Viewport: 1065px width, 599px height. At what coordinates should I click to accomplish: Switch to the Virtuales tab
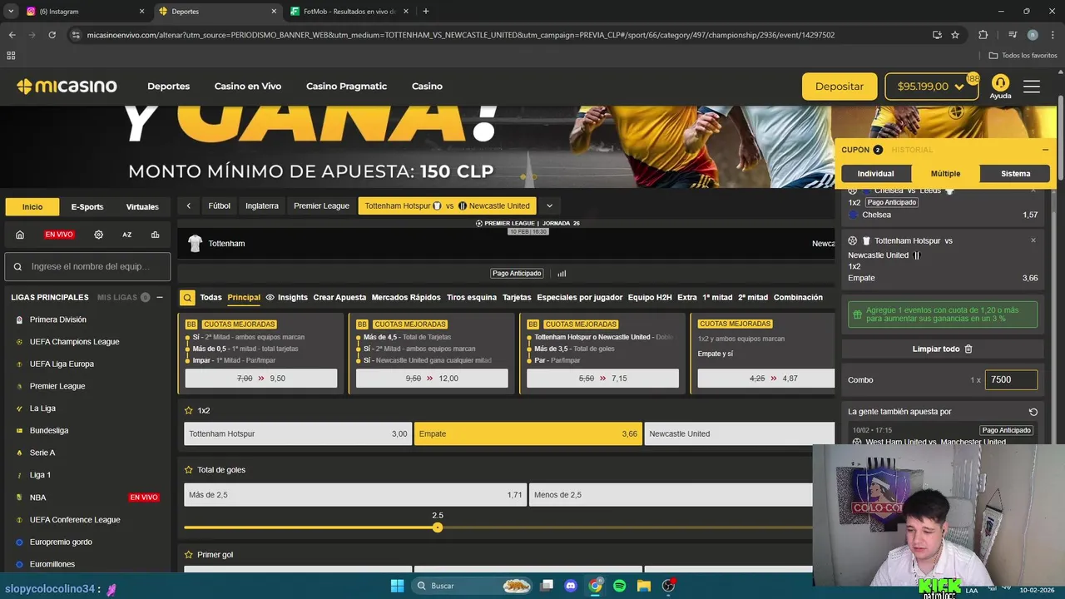[142, 206]
